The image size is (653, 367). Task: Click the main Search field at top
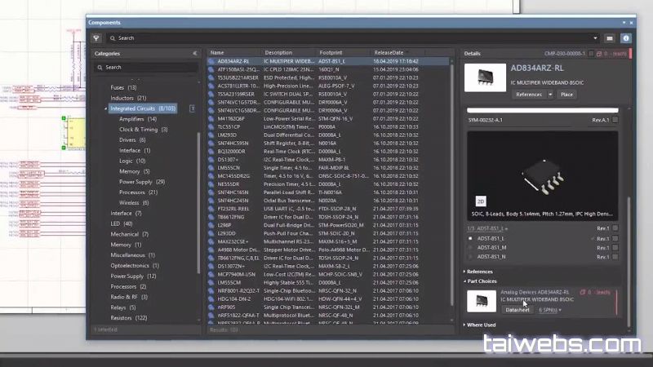coord(351,38)
